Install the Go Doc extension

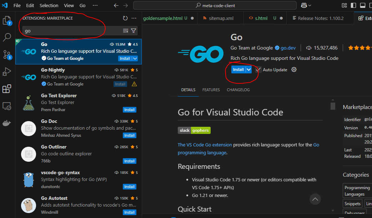(130, 135)
